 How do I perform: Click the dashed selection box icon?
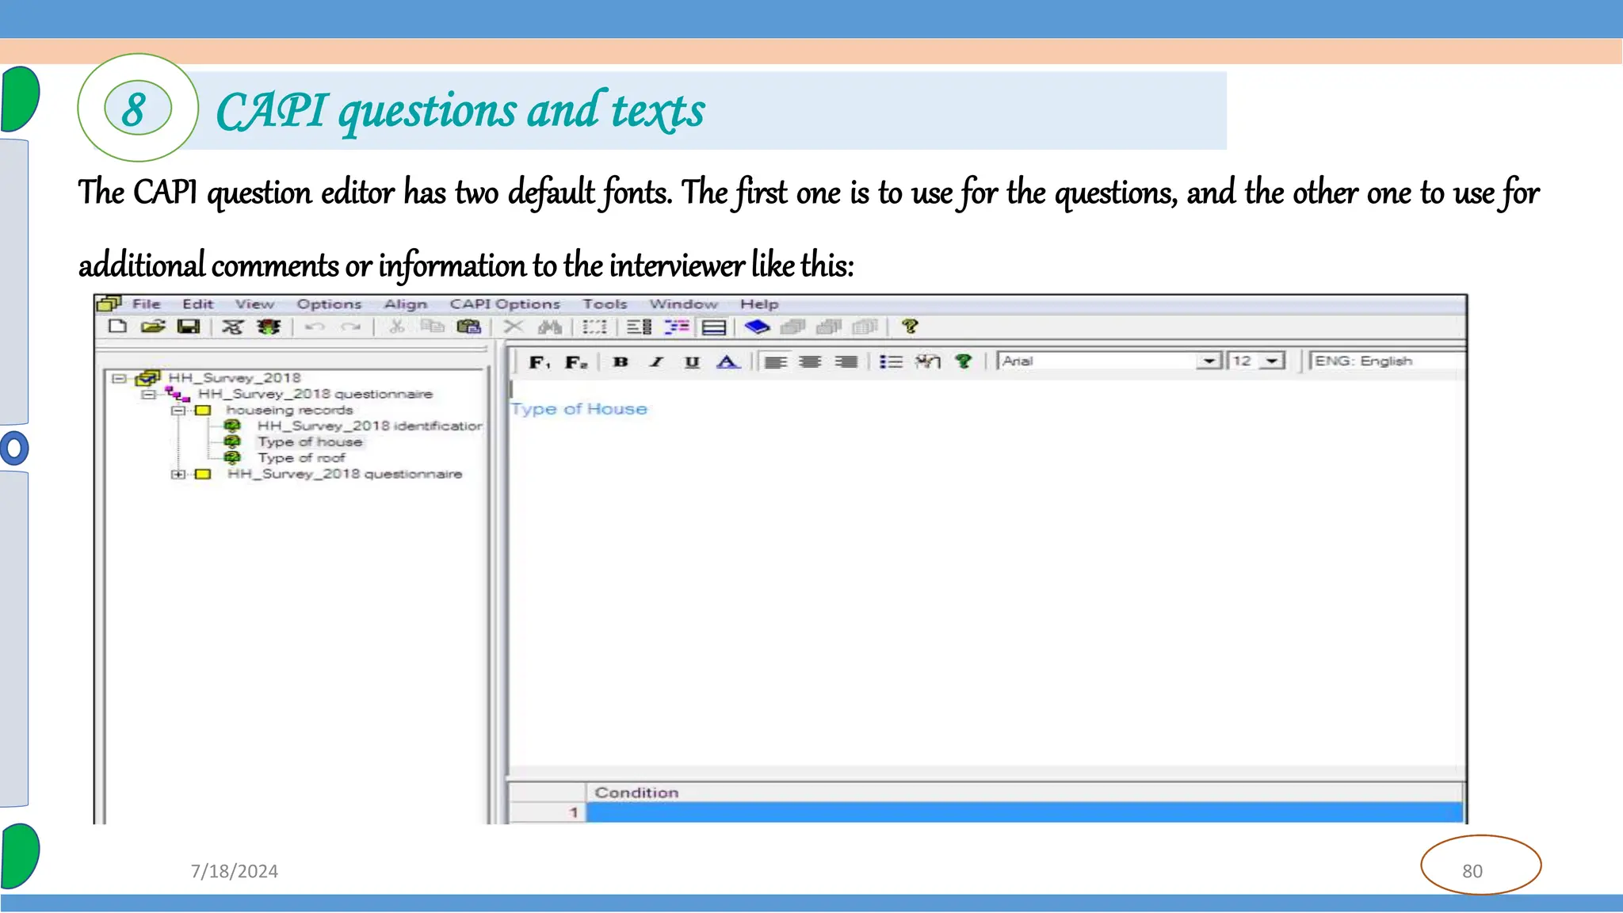594,327
